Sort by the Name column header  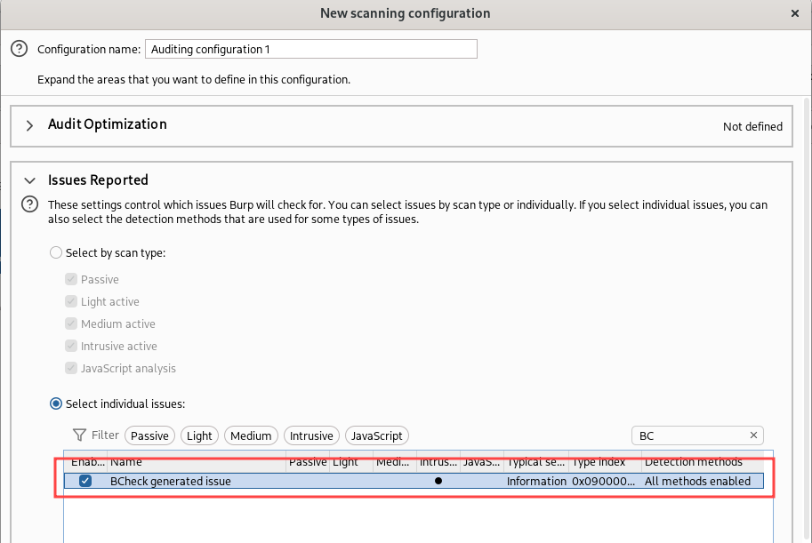pos(196,462)
